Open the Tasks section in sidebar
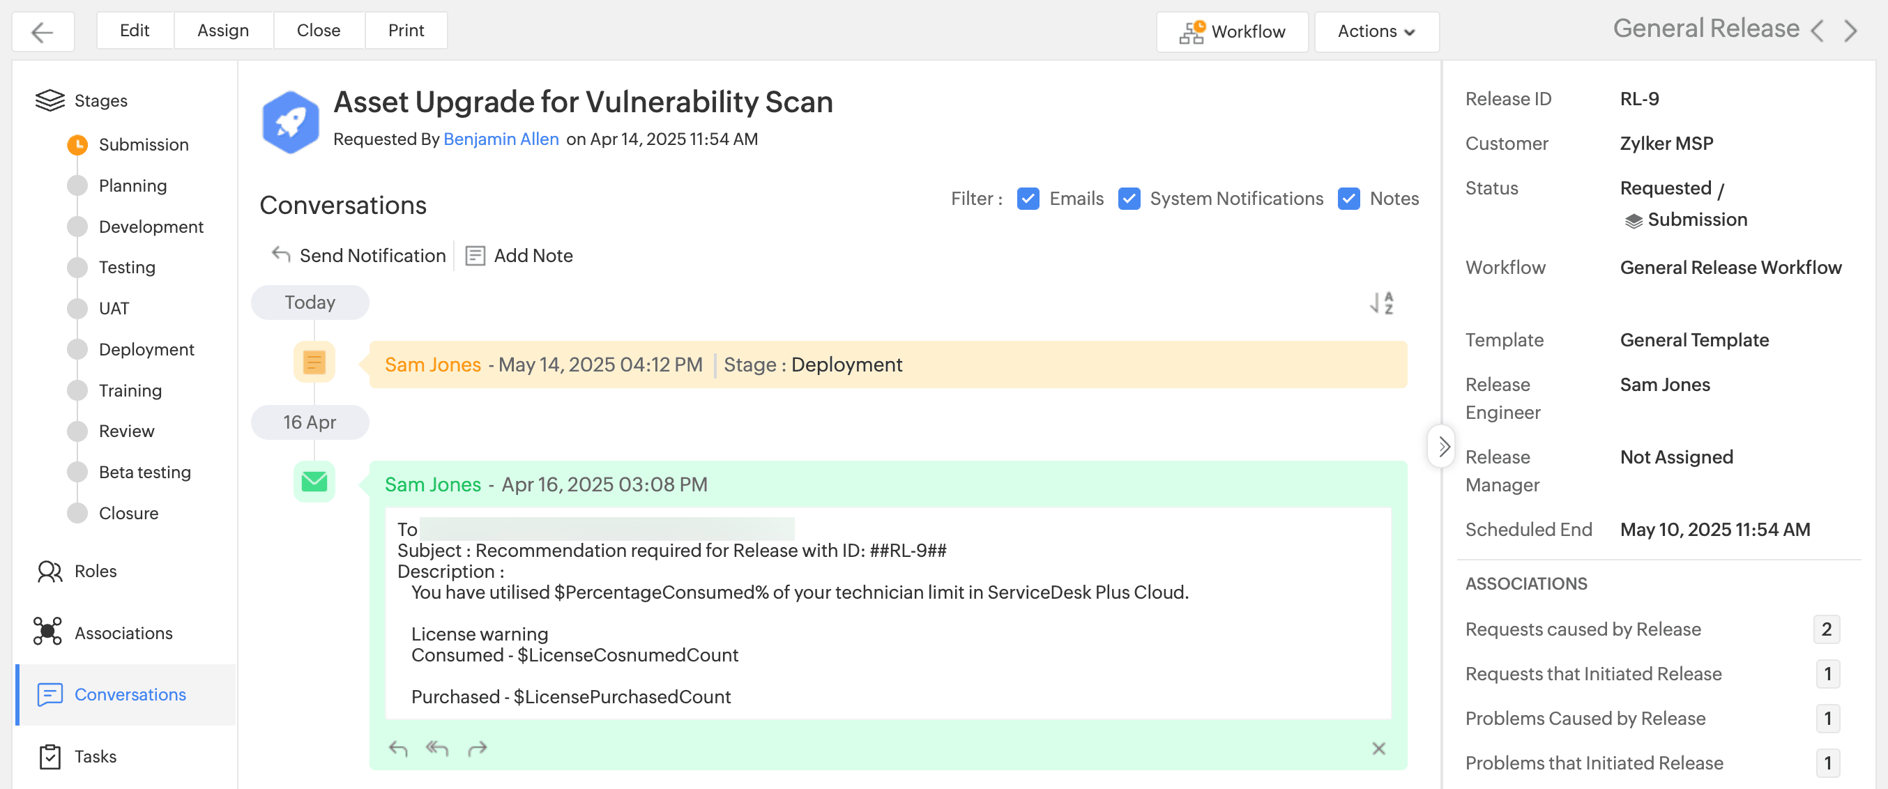1888x789 pixels. pos(96,756)
